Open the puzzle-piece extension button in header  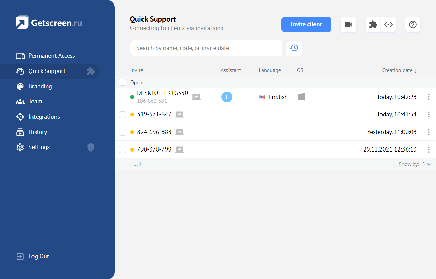point(373,25)
